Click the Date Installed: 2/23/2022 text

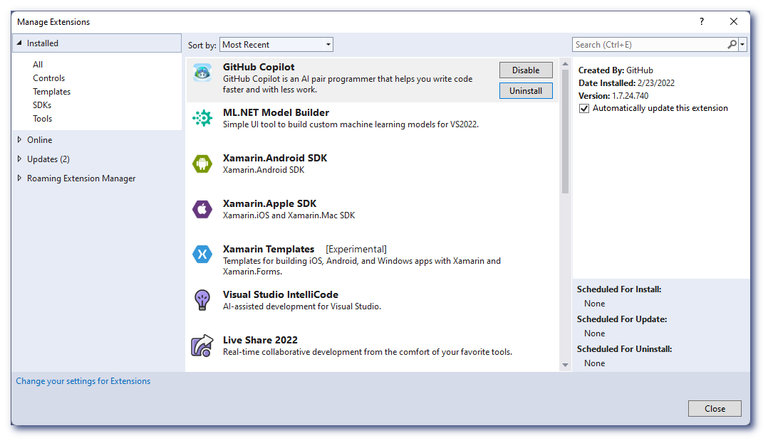pyautogui.click(x=626, y=83)
